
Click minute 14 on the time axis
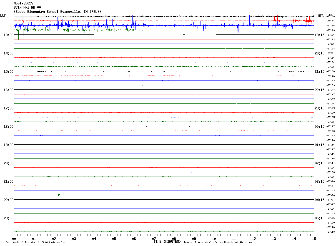[294, 239]
